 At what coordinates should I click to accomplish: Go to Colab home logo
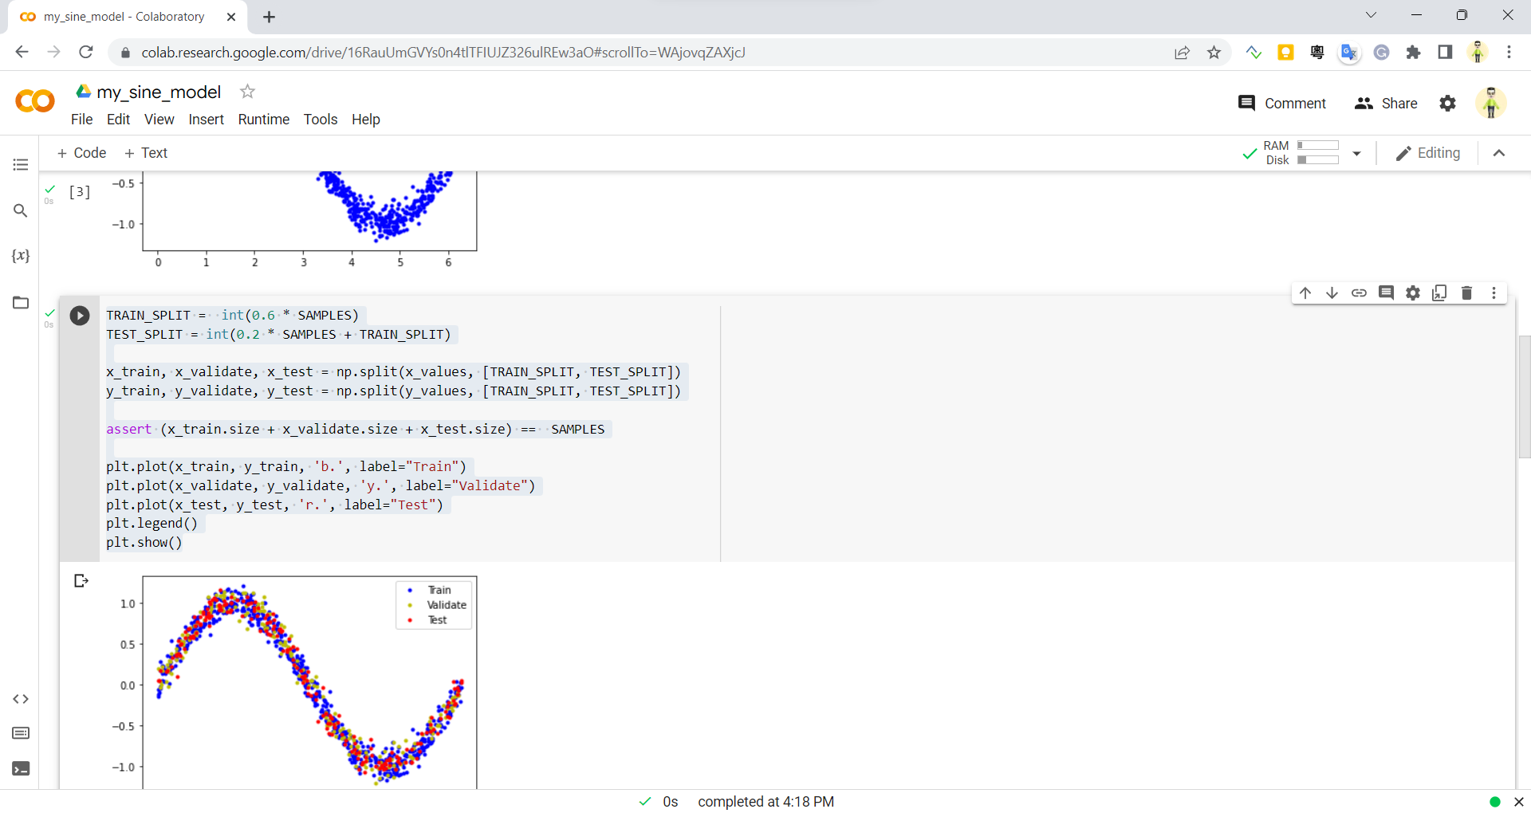[35, 101]
